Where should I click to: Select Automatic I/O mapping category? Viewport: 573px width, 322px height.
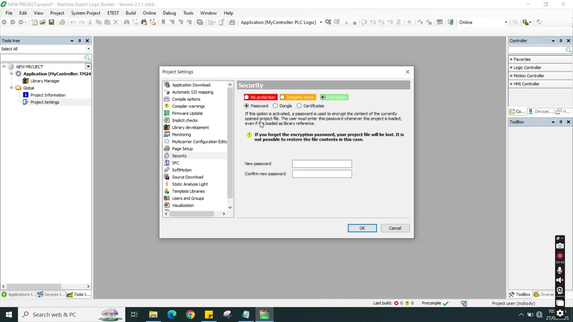192,92
